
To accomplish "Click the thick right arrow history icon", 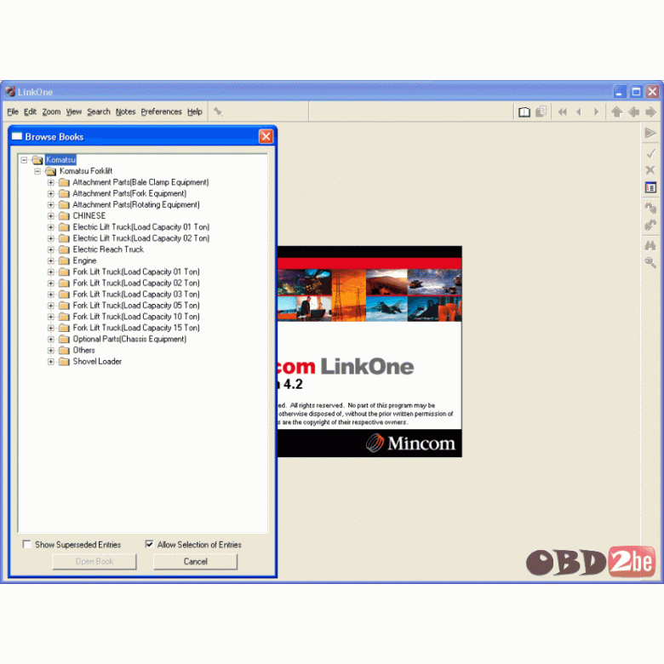I will click(650, 112).
